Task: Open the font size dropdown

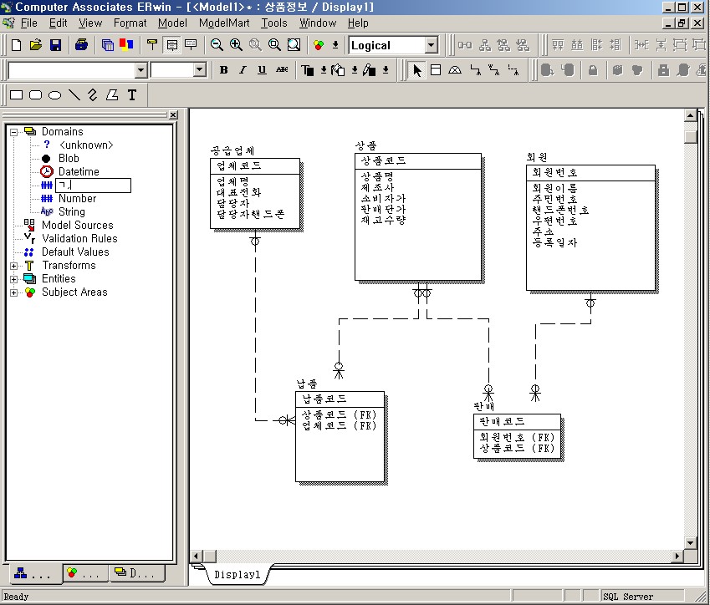Action: 200,70
